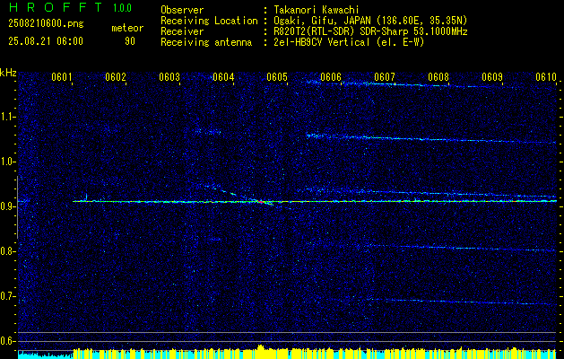
Task: Click the 0.9 kHz axis label
Action: point(7,206)
